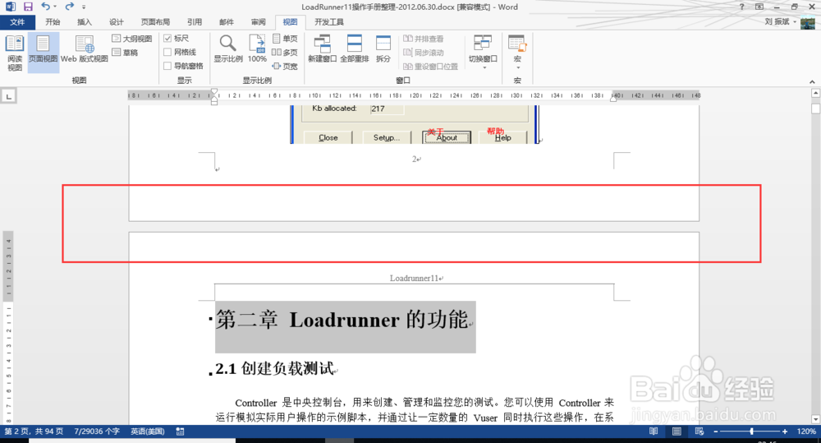Viewport: 821px width, 443px height.
Task: Set zoom to 100%
Action: pyautogui.click(x=257, y=48)
